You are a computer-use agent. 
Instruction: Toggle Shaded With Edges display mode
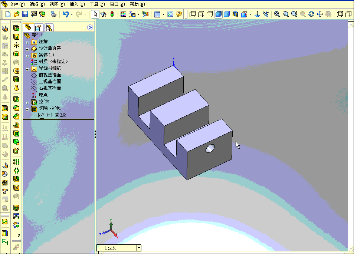[x=218, y=14]
